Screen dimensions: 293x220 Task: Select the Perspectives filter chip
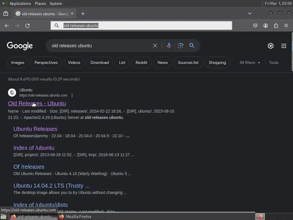click(46, 62)
